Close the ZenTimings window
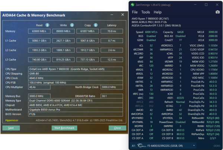The height and width of the screenshot is (150, 223). pos(217,5)
